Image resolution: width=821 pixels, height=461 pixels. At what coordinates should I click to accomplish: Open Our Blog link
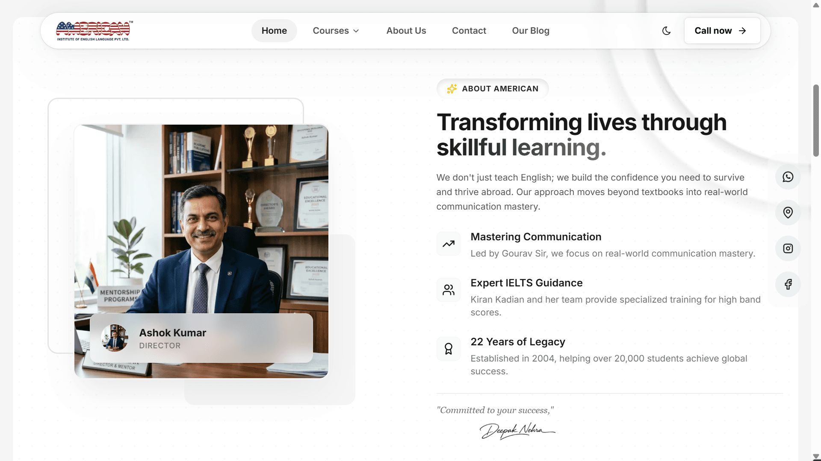point(531,31)
